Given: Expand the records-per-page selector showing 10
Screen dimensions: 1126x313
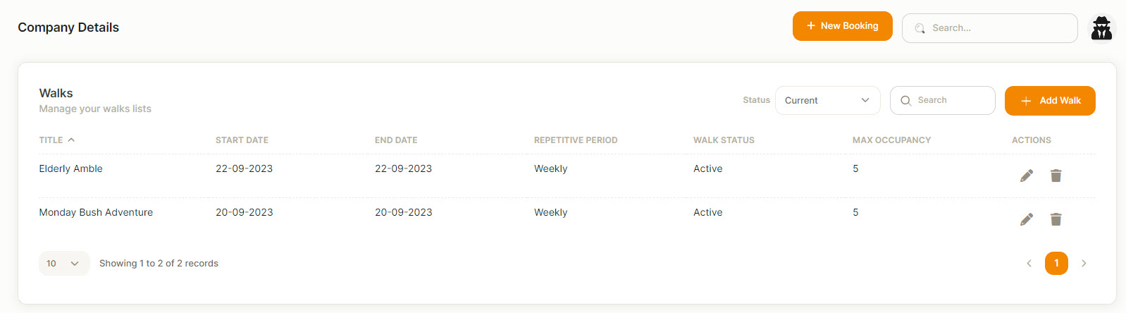Looking at the screenshot, I should point(64,263).
